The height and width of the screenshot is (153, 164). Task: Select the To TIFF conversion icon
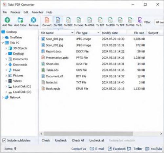tap(120, 20)
